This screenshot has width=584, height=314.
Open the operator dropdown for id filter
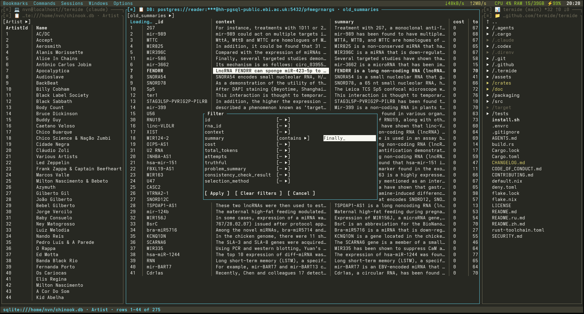(x=283, y=120)
